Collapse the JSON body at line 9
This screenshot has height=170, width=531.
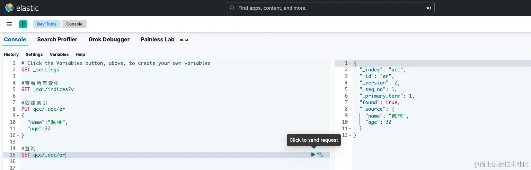[x=18, y=116]
